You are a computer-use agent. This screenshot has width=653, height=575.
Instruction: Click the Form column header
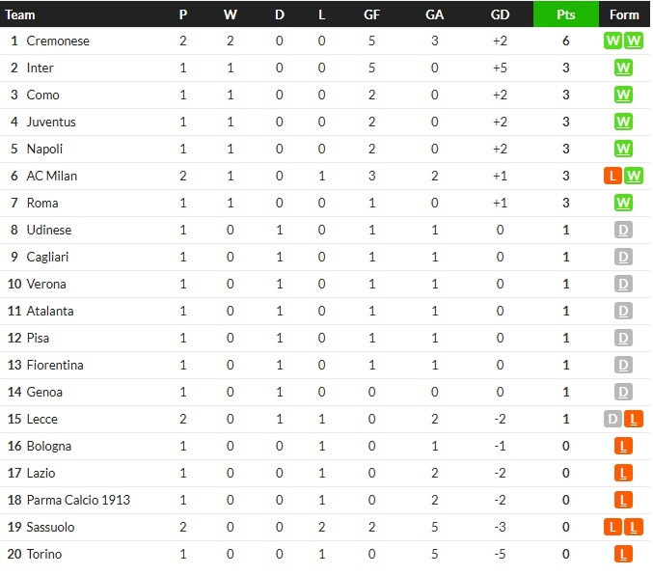(x=624, y=14)
